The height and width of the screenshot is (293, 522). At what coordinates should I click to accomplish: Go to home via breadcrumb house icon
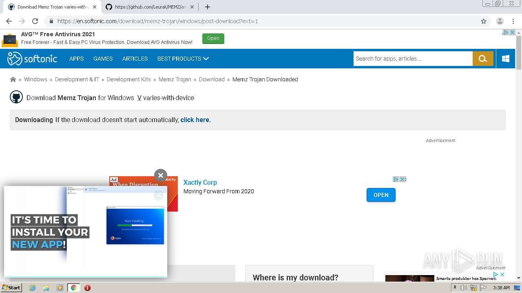tap(13, 79)
